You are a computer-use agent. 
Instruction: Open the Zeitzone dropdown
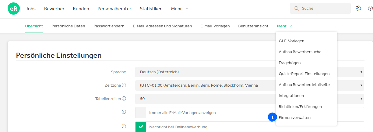tap(250, 85)
